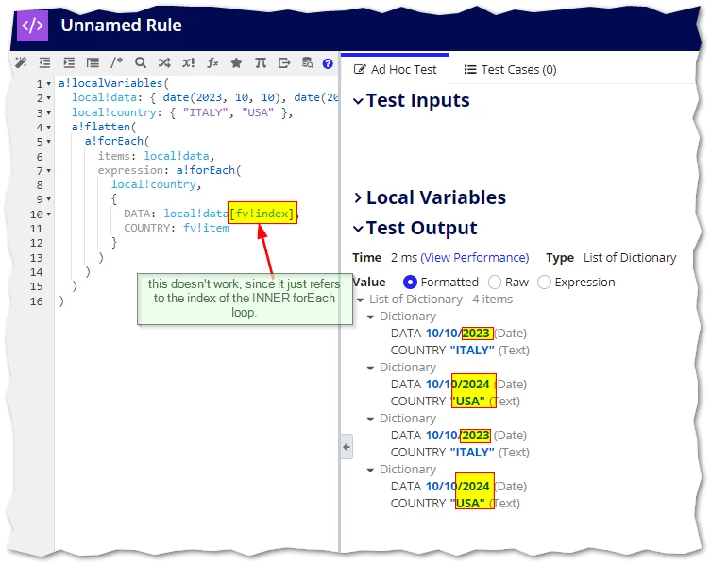Click "ITALY" string on line 3
Screen dimensions: 711x566
pos(205,112)
